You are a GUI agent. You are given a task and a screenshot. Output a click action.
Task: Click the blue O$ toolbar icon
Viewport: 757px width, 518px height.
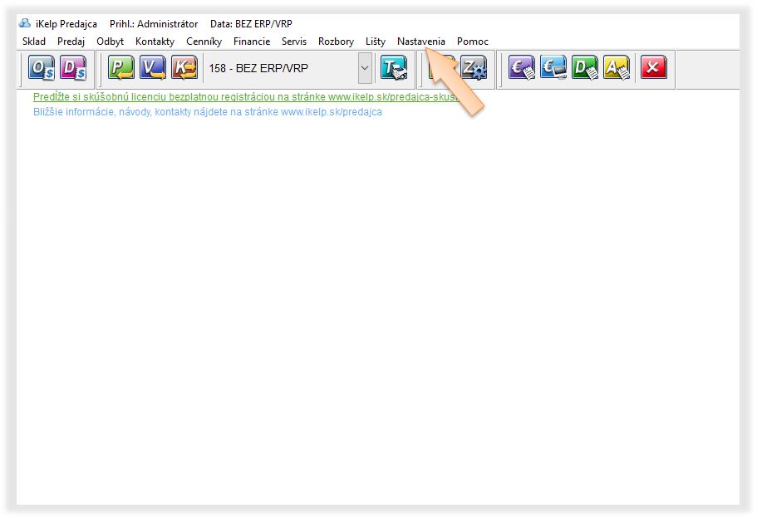42,68
